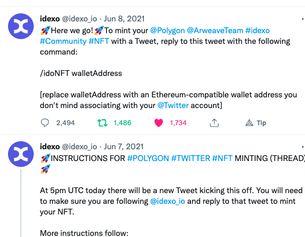Open the @idexo_io mention in Jun 7 tweet
Screen dimensions: 305x237
167,201
